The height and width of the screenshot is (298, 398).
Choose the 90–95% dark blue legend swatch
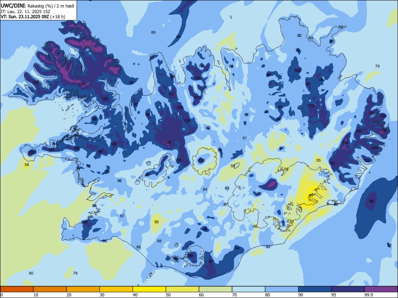[x=315, y=289]
